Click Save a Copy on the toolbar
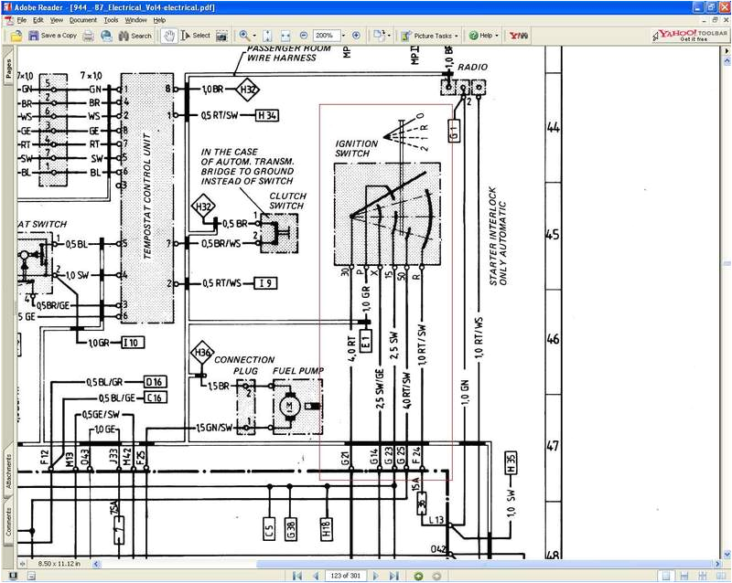The height and width of the screenshot is (583, 732). coord(55,35)
